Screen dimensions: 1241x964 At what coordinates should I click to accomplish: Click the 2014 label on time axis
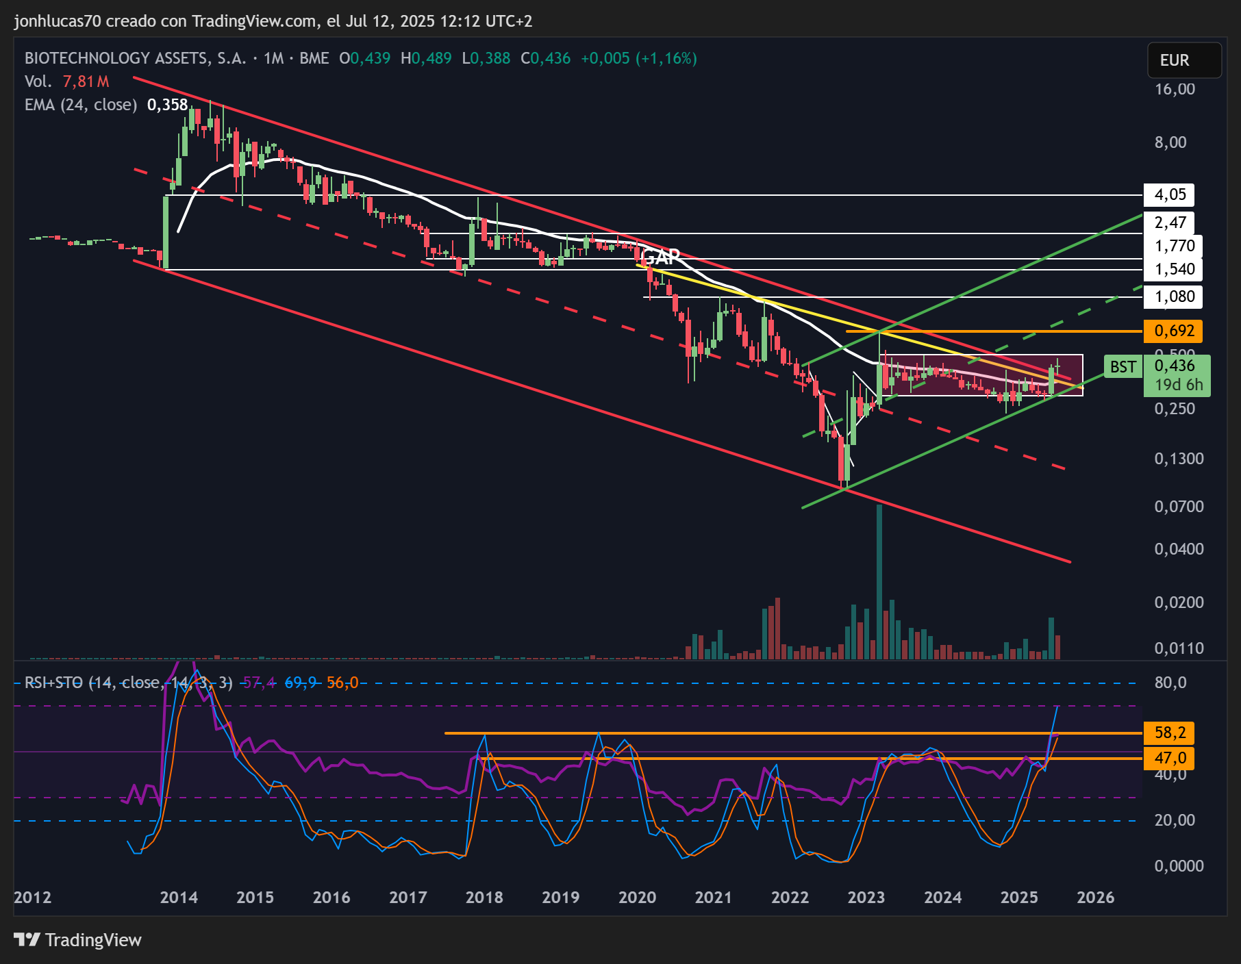coord(179,898)
